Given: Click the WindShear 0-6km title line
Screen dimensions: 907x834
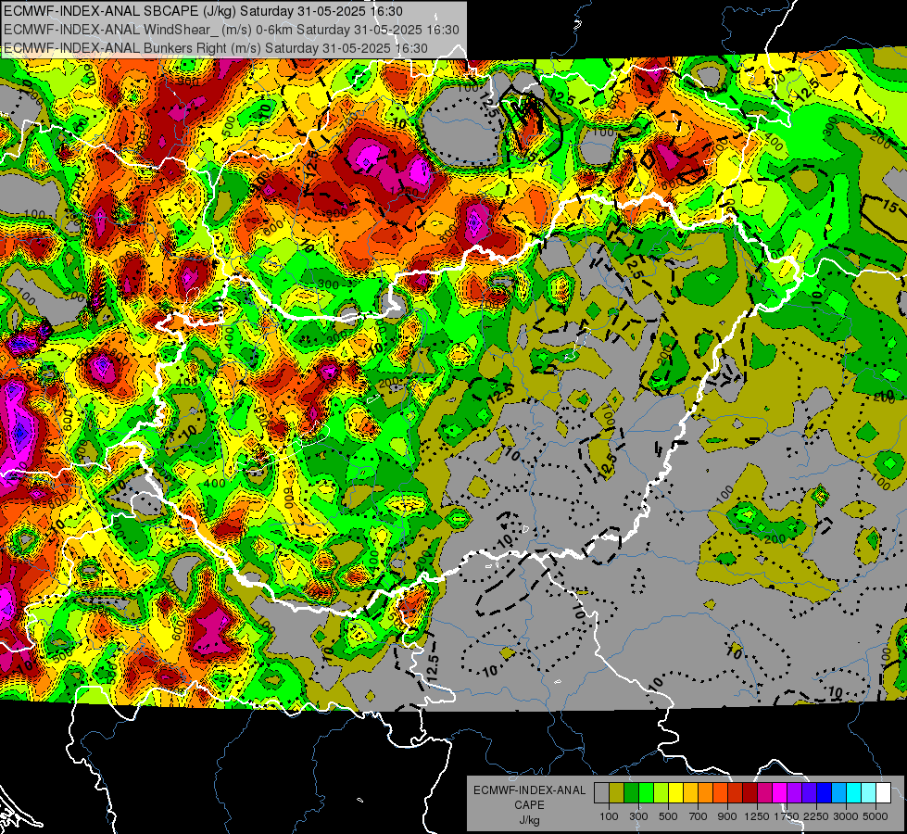Looking at the screenshot, I should point(232,30).
